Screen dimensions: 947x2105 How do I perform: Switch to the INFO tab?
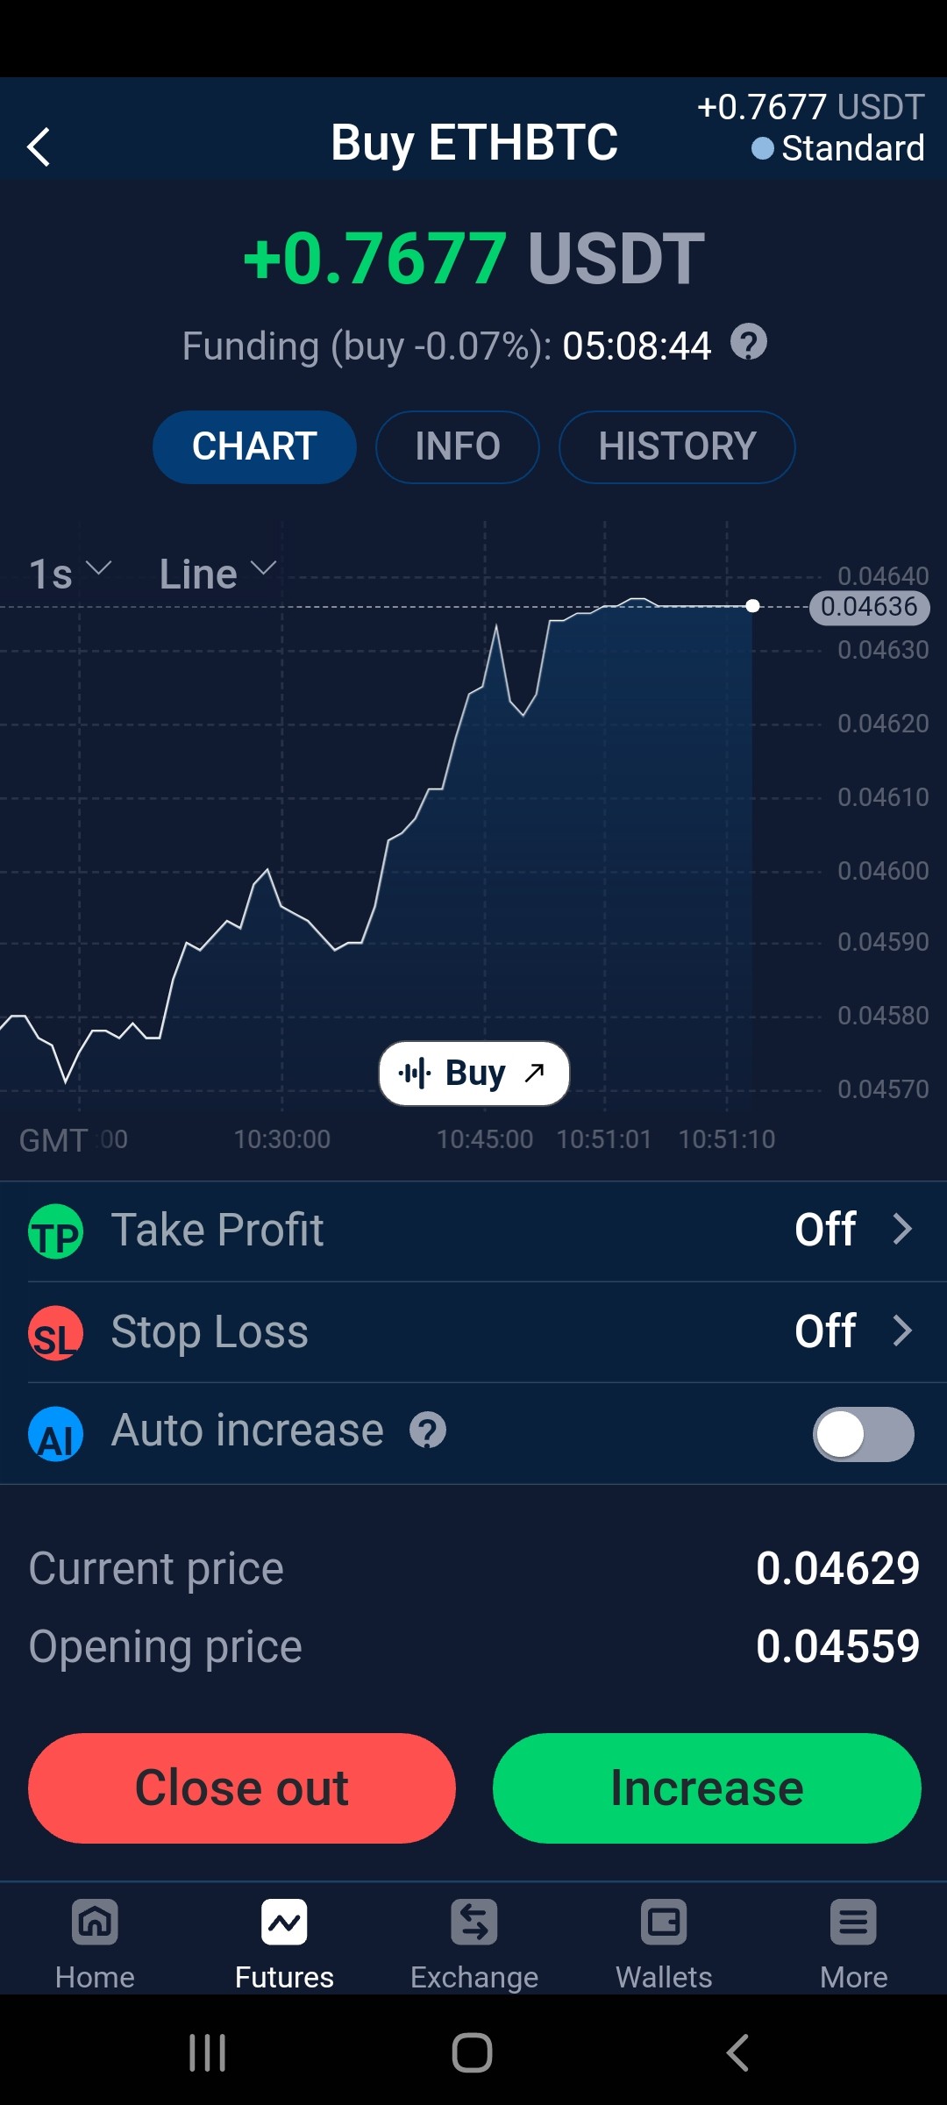(458, 446)
